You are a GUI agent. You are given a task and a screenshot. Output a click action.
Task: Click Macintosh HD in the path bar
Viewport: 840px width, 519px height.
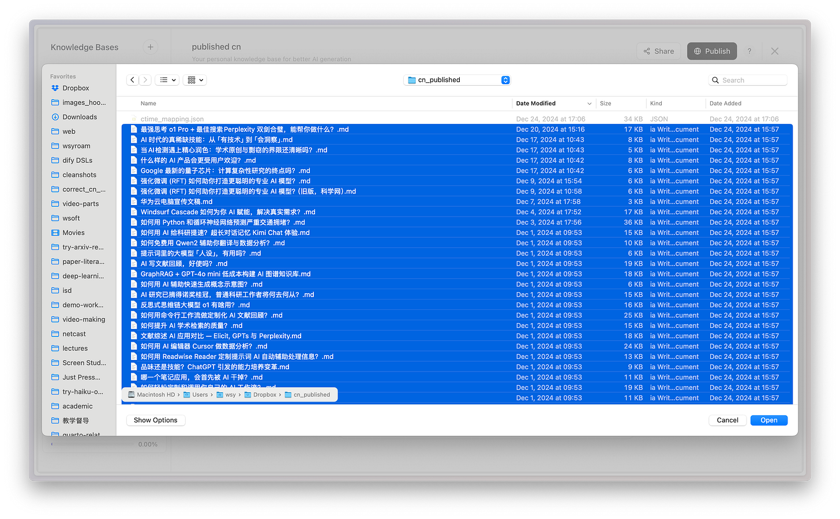pyautogui.click(x=151, y=395)
